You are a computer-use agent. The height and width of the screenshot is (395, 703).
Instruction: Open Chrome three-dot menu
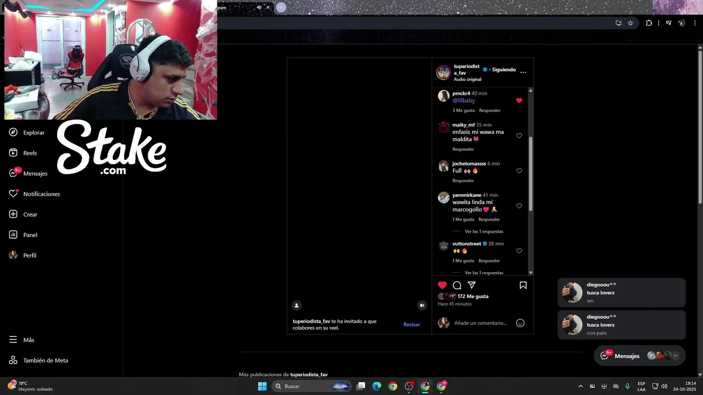click(x=695, y=23)
